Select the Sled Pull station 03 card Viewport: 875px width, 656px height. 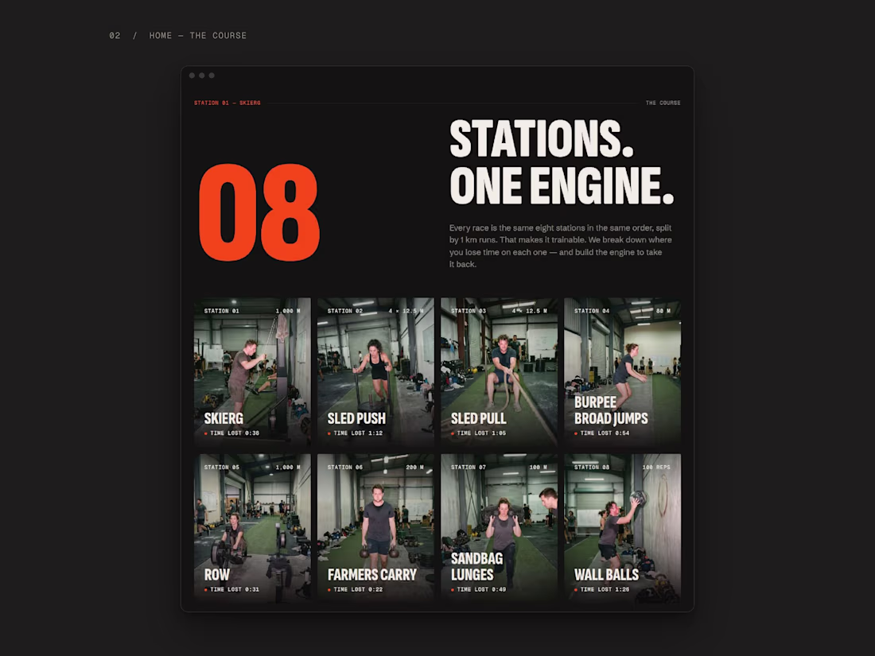click(x=499, y=371)
